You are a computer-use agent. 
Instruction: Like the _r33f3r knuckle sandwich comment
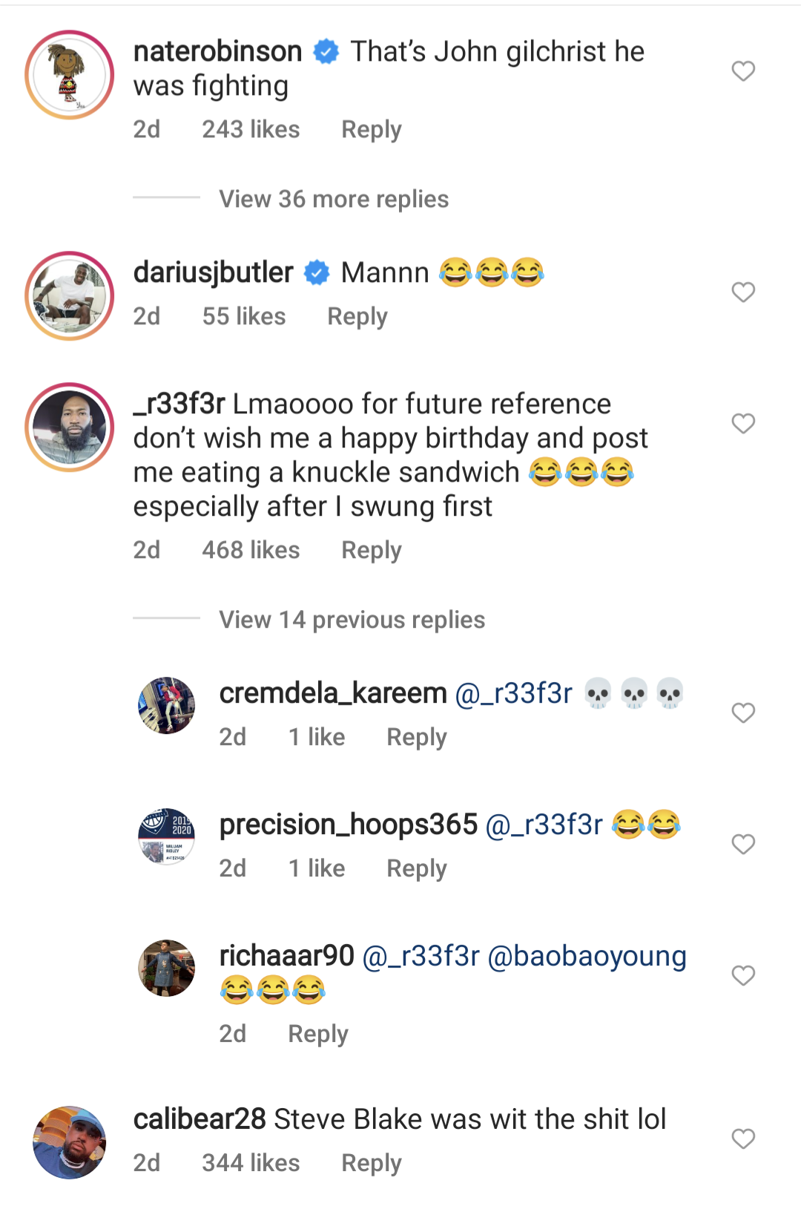point(743,424)
